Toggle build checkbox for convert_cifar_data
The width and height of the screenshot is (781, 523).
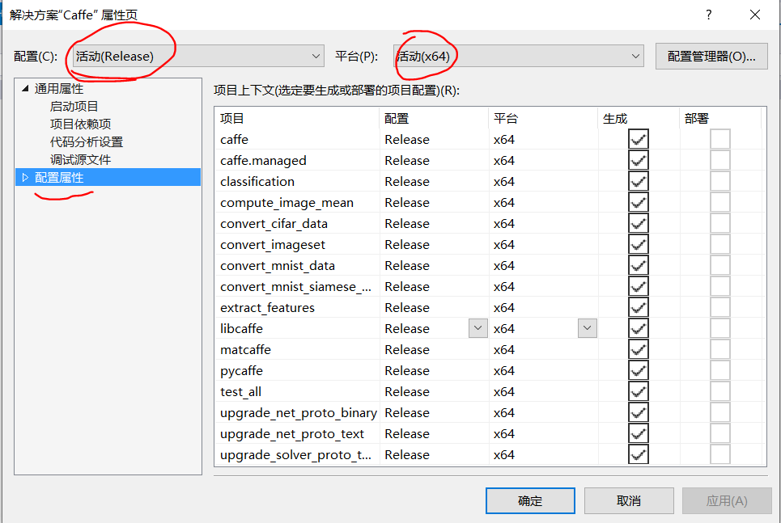pyautogui.click(x=639, y=223)
